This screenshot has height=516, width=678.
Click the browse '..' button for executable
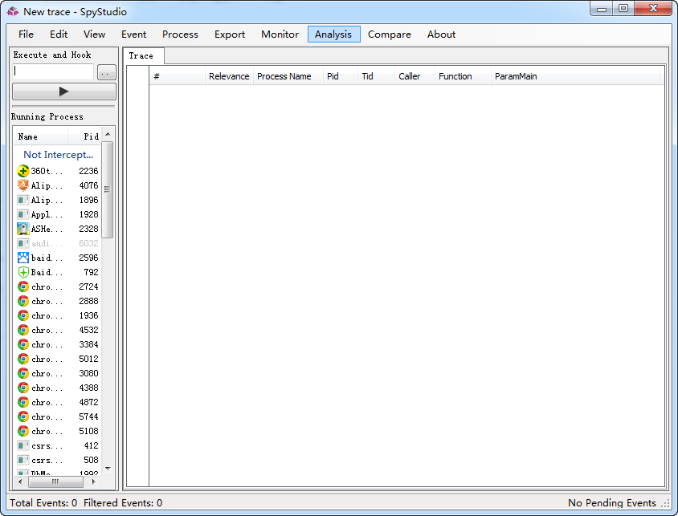(106, 72)
